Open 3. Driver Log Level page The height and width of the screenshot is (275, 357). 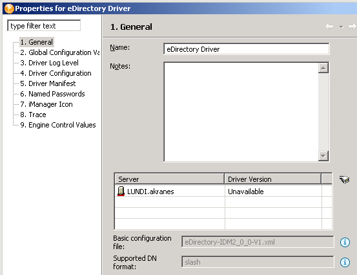tap(50, 63)
